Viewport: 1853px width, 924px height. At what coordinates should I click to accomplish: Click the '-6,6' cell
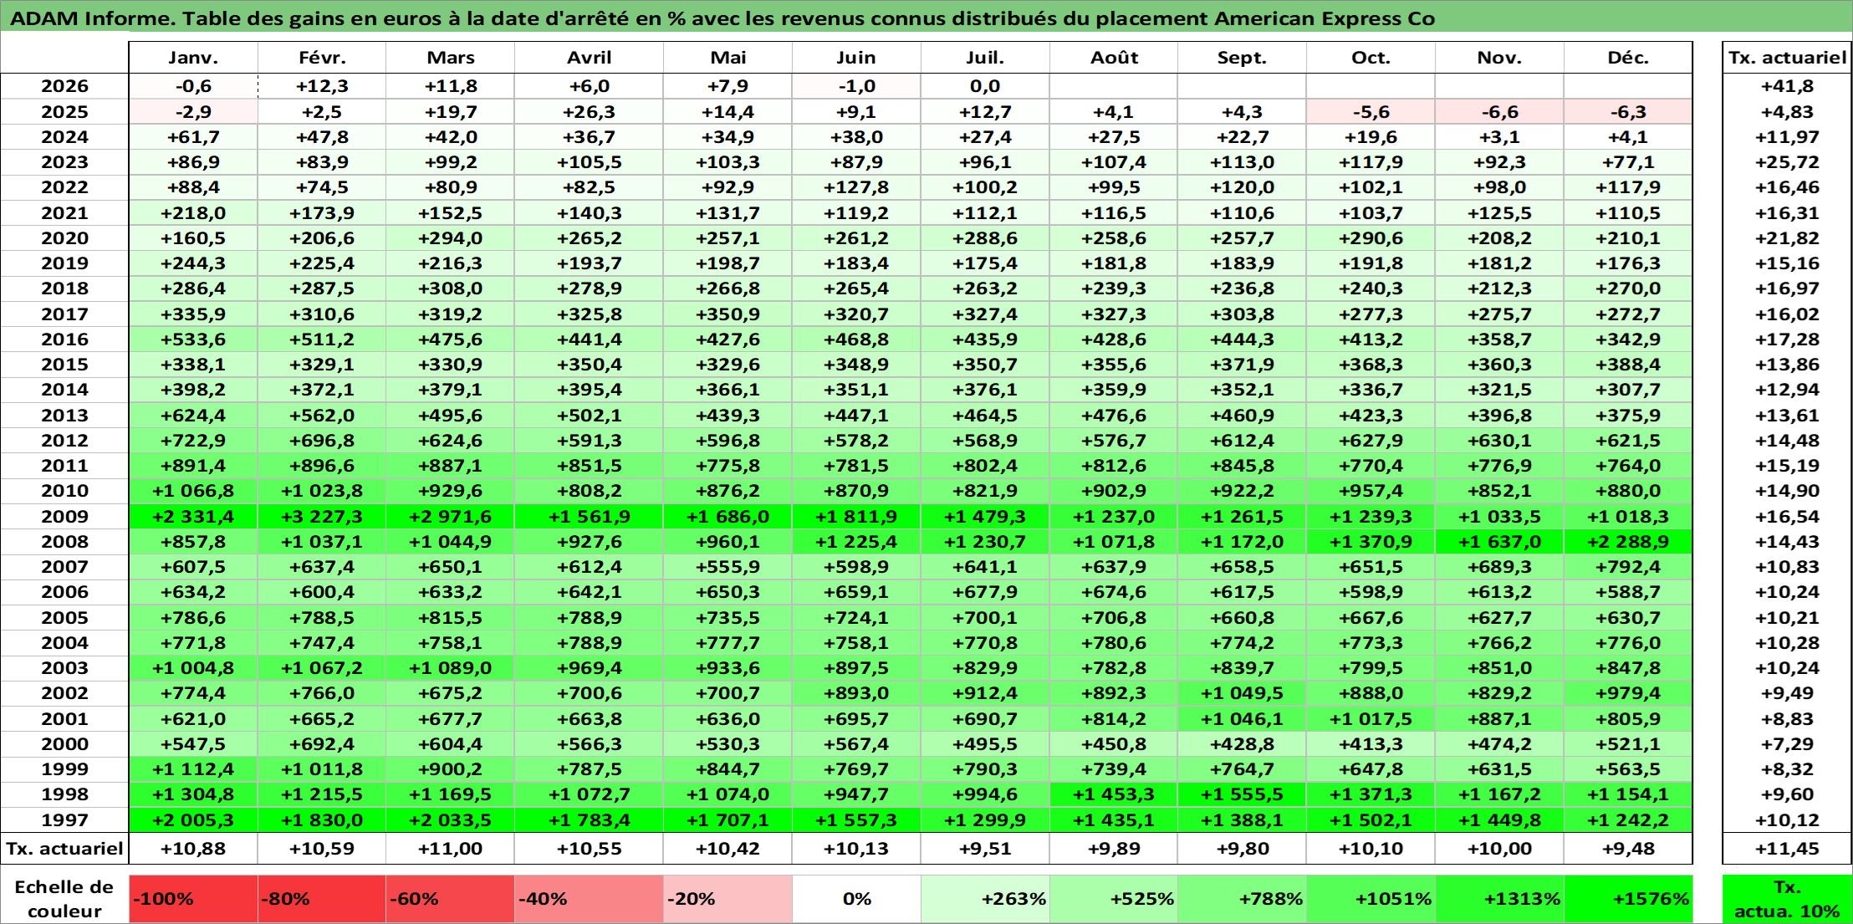point(1499,112)
